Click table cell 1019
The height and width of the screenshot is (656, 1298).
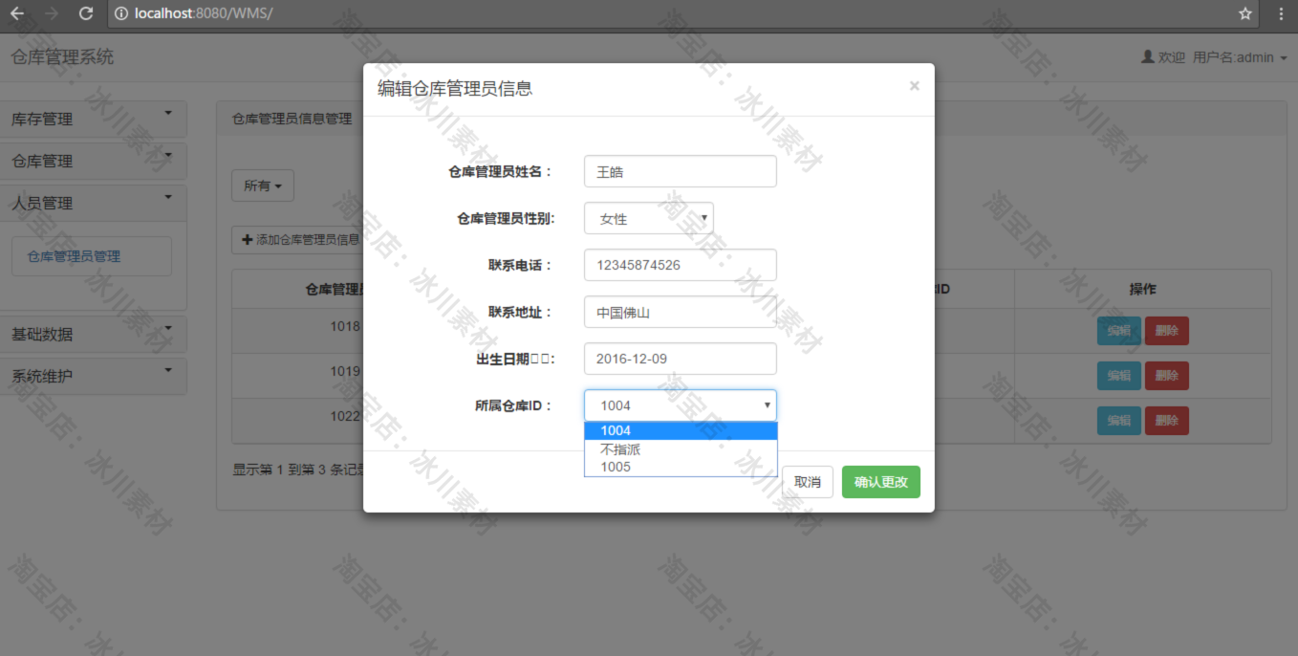tap(345, 371)
